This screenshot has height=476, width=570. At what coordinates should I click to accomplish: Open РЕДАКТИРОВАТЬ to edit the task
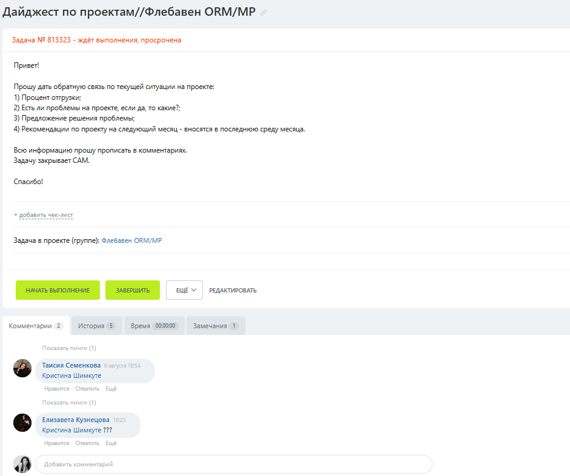(233, 290)
